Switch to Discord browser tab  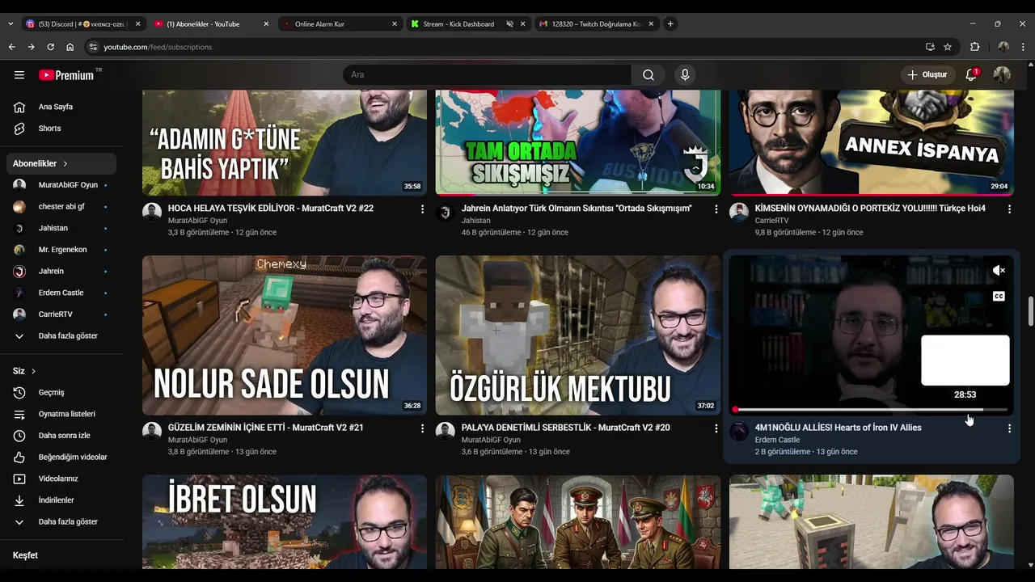pyautogui.click(x=82, y=24)
